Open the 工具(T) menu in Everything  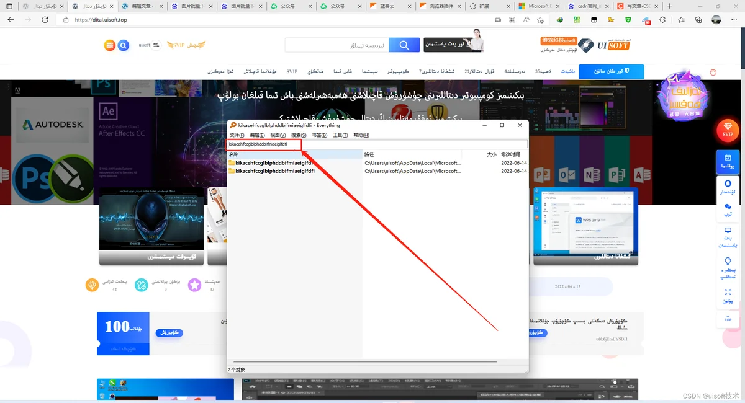340,135
